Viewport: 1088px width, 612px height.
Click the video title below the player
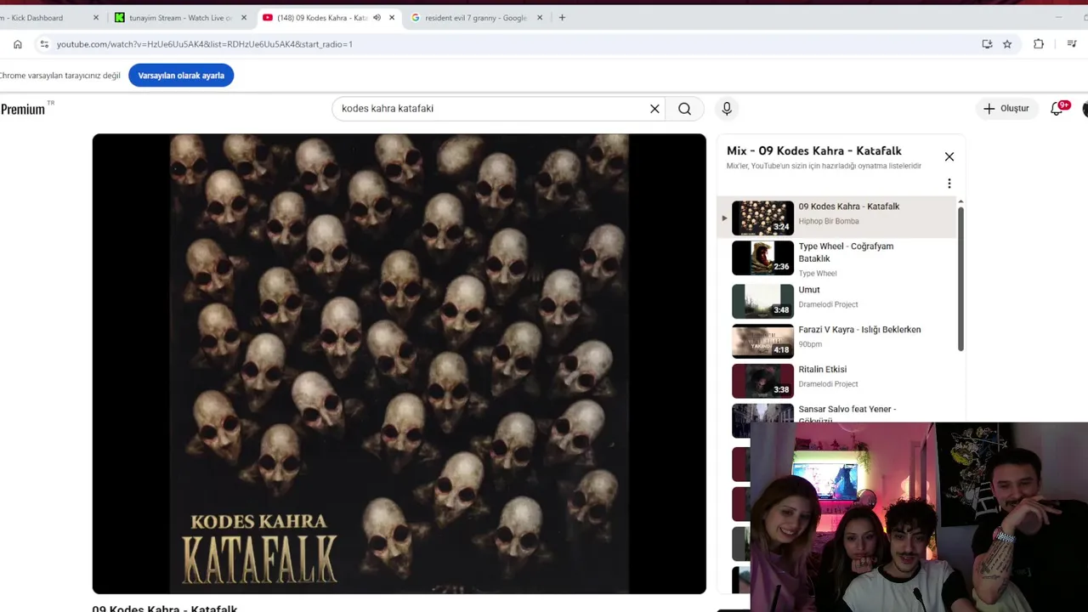tap(165, 608)
